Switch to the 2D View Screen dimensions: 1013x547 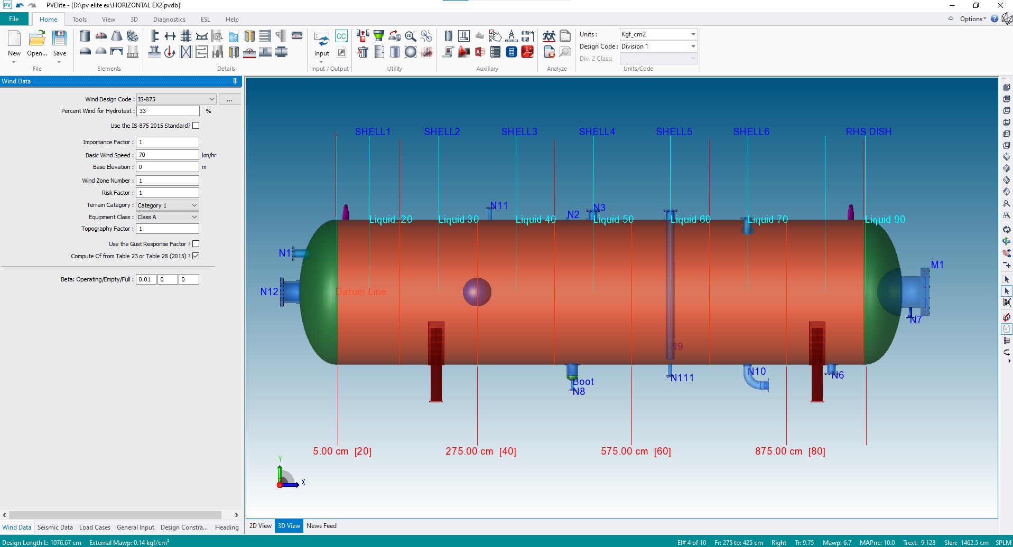[x=260, y=526]
